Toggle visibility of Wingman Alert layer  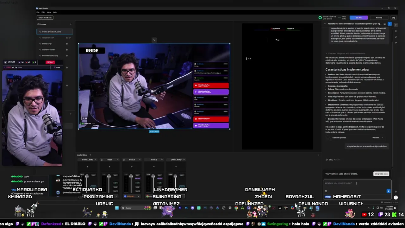70,38
